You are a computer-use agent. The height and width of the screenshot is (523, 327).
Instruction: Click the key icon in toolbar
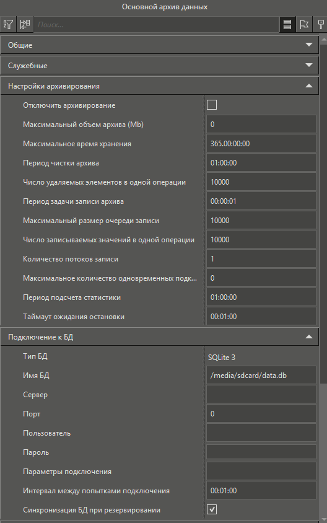click(x=321, y=24)
